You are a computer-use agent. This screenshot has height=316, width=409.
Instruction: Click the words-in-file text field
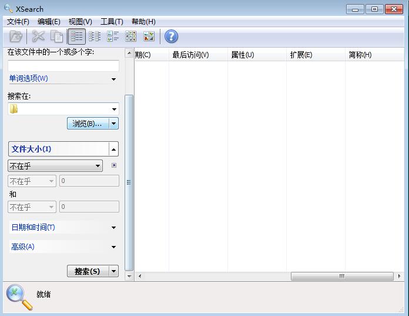click(x=63, y=66)
